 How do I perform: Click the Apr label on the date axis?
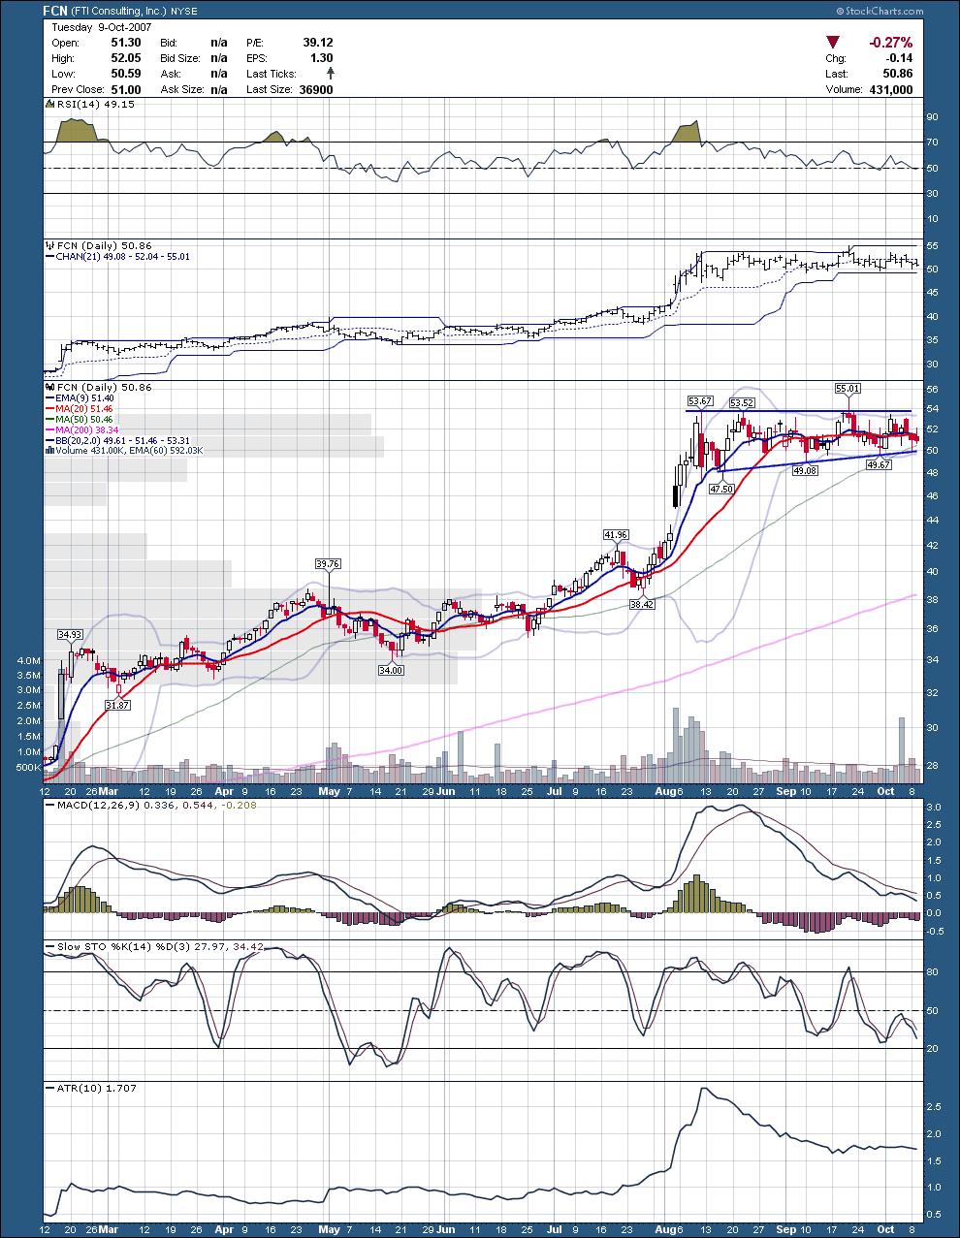click(224, 791)
